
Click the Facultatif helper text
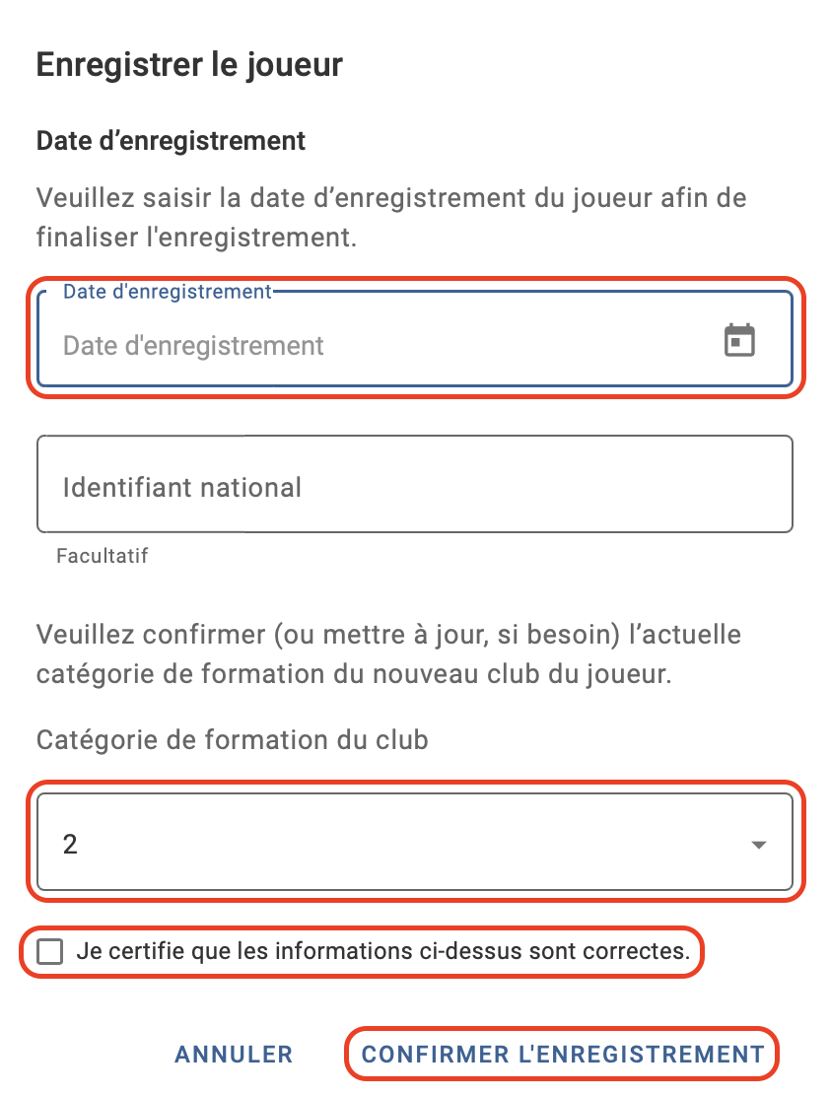click(x=103, y=556)
